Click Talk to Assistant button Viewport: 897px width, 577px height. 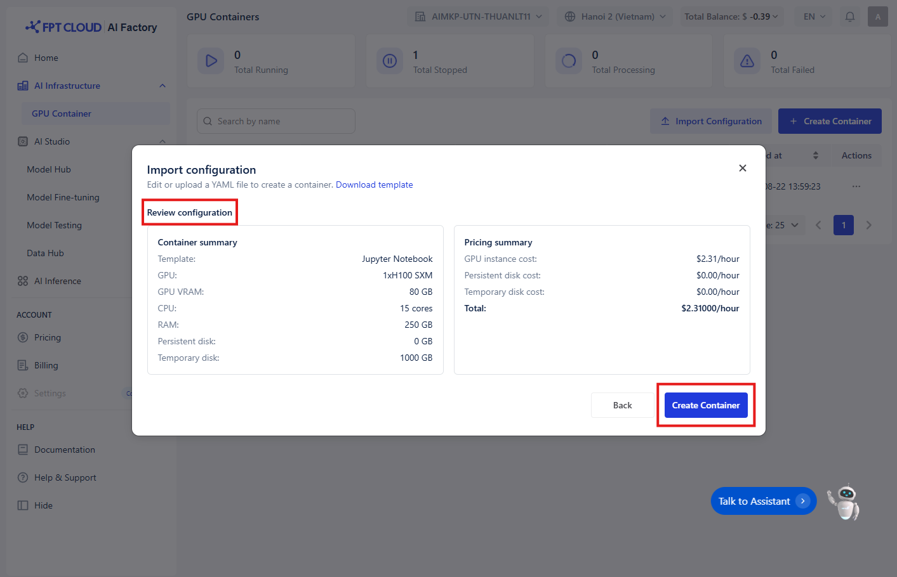tap(764, 501)
